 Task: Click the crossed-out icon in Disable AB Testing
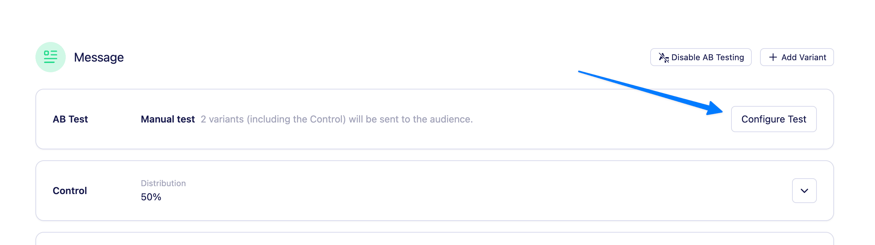[663, 57]
